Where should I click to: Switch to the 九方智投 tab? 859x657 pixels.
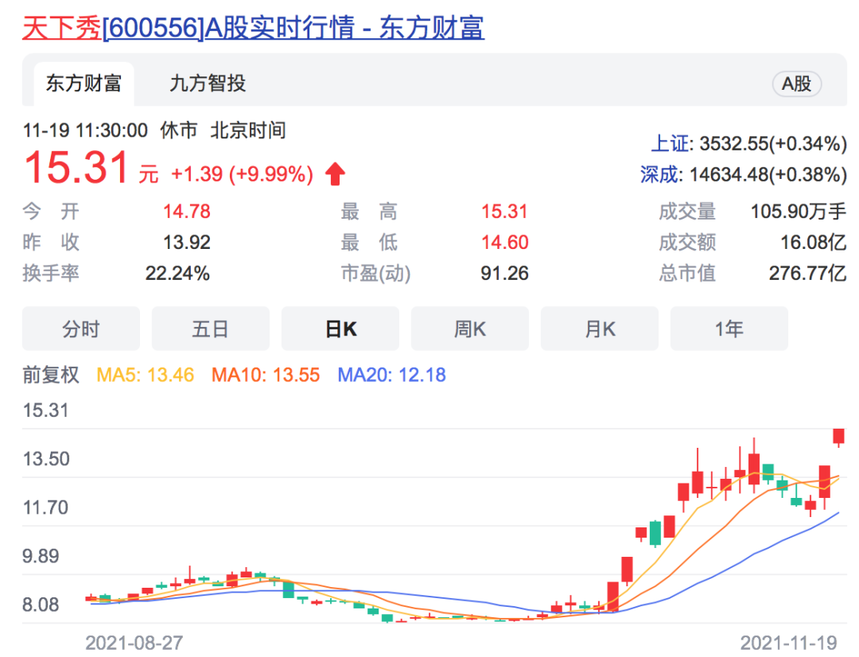coord(212,84)
